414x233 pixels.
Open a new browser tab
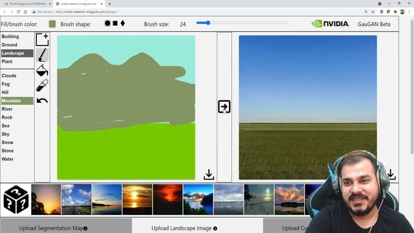click(x=109, y=4)
